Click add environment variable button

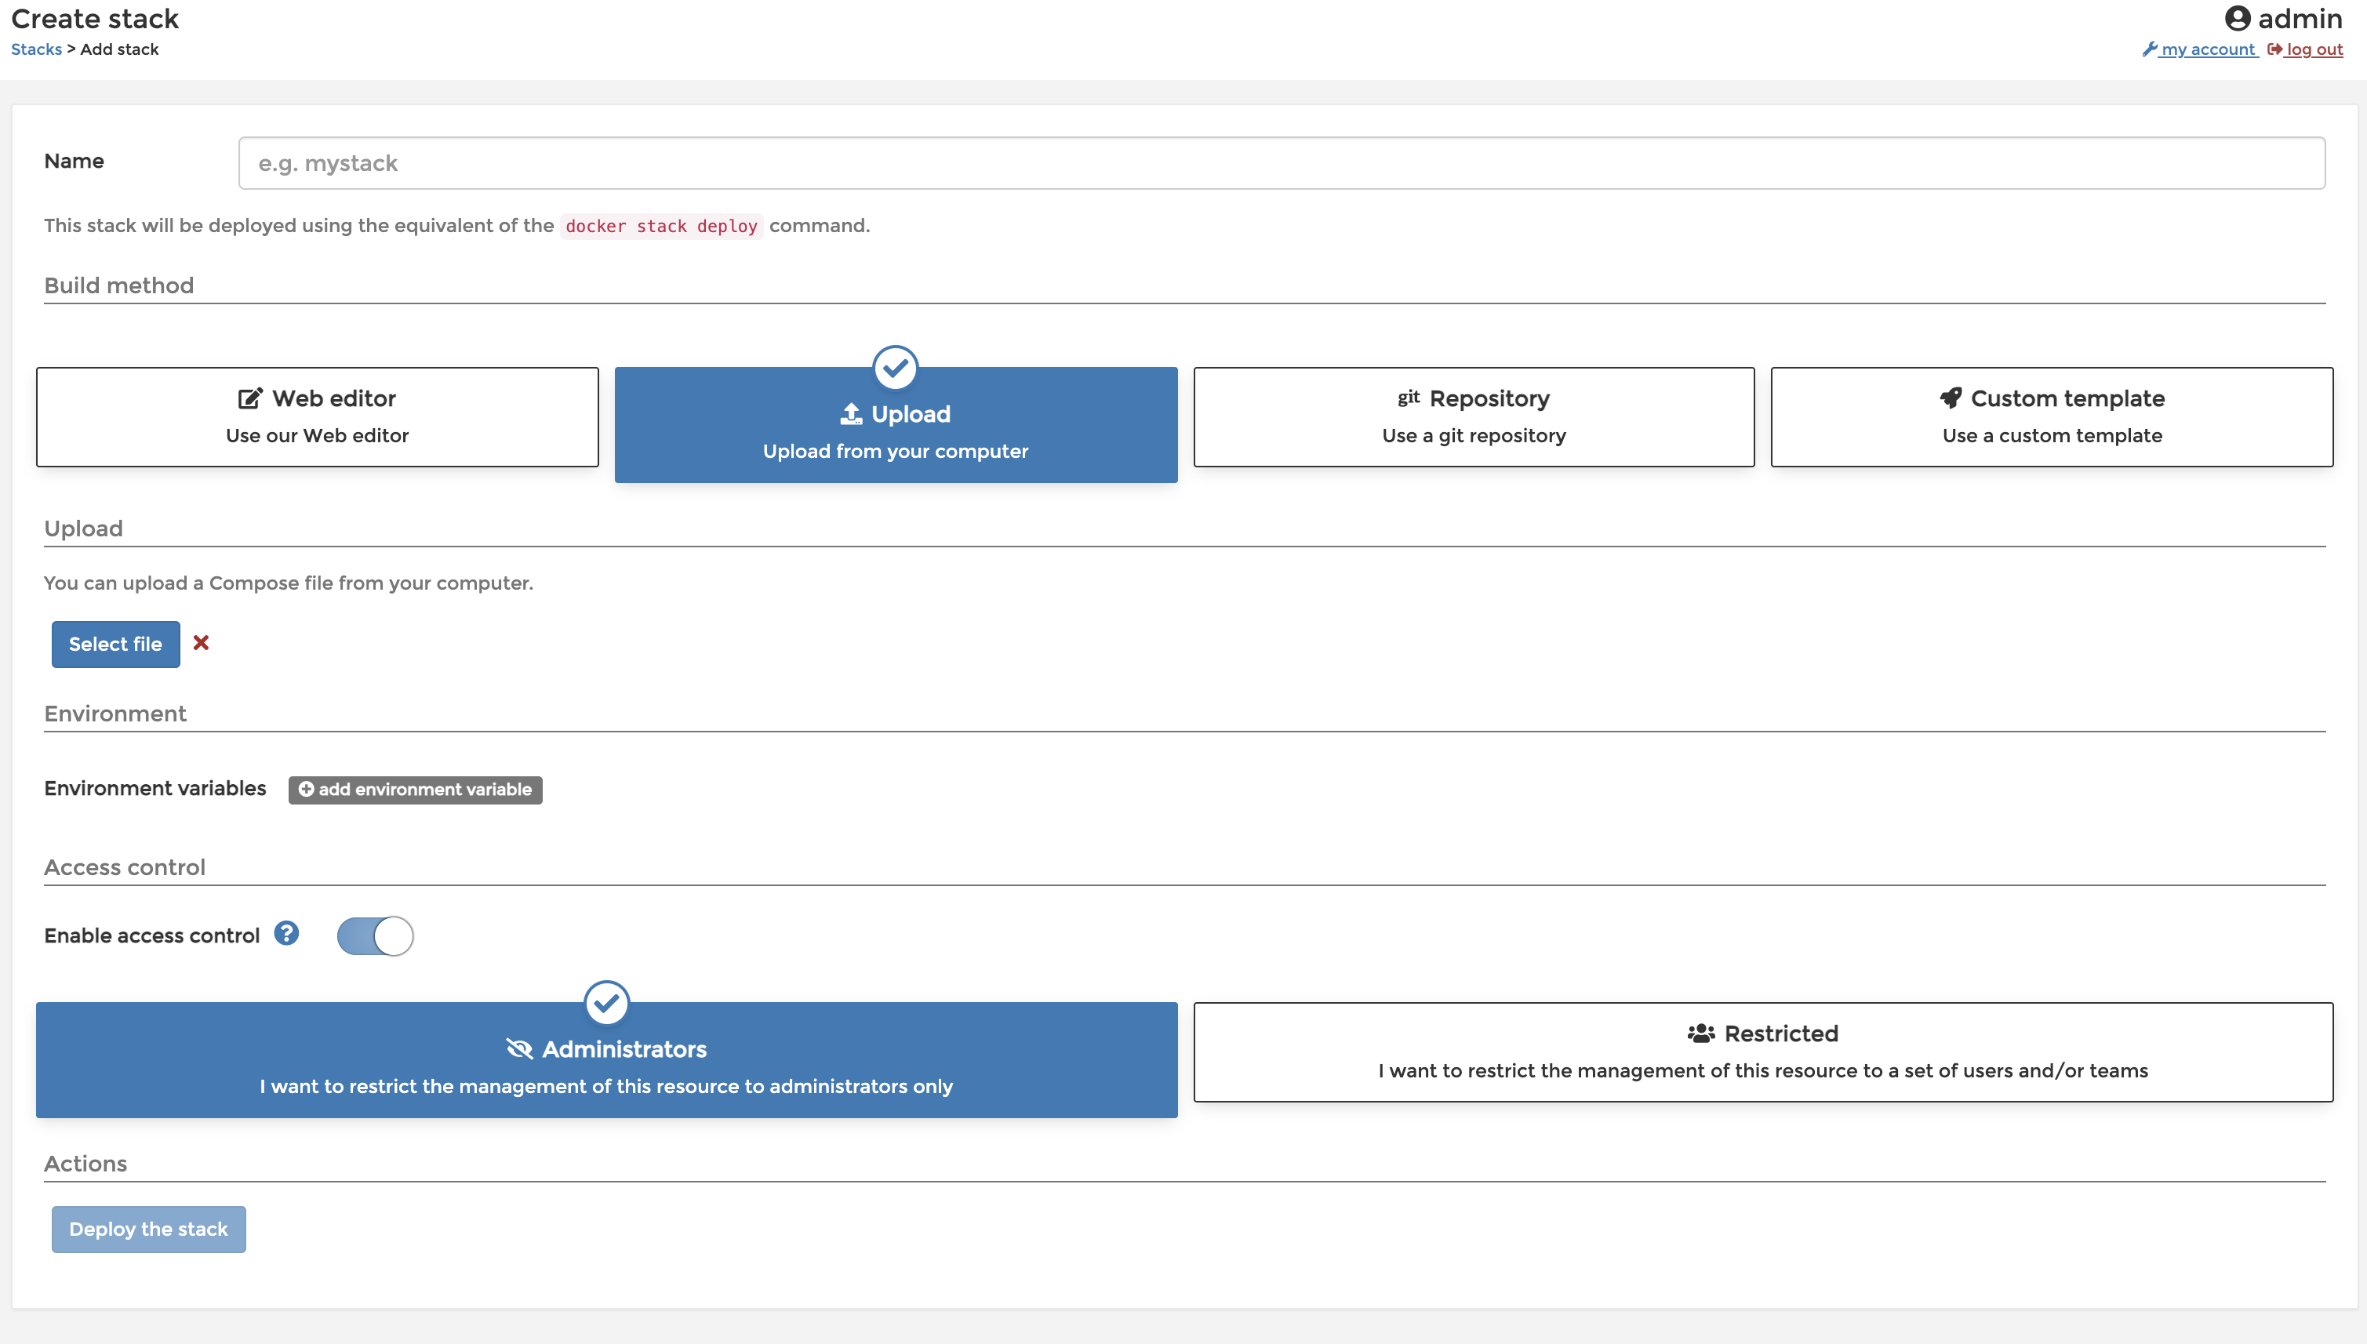click(415, 790)
